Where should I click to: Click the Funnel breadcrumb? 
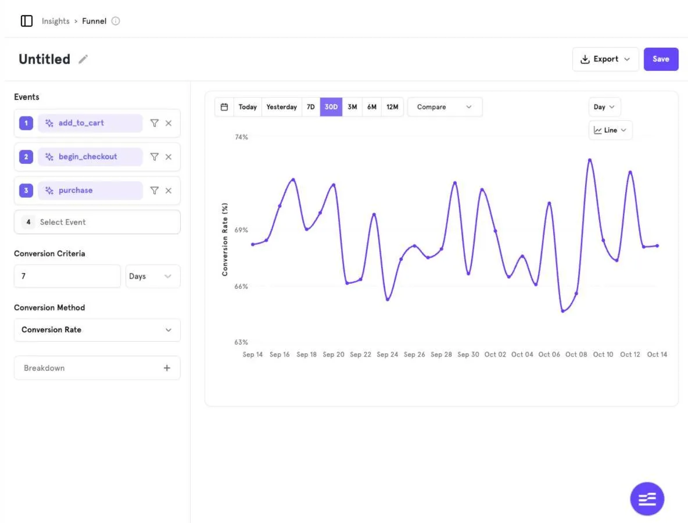[x=94, y=21]
